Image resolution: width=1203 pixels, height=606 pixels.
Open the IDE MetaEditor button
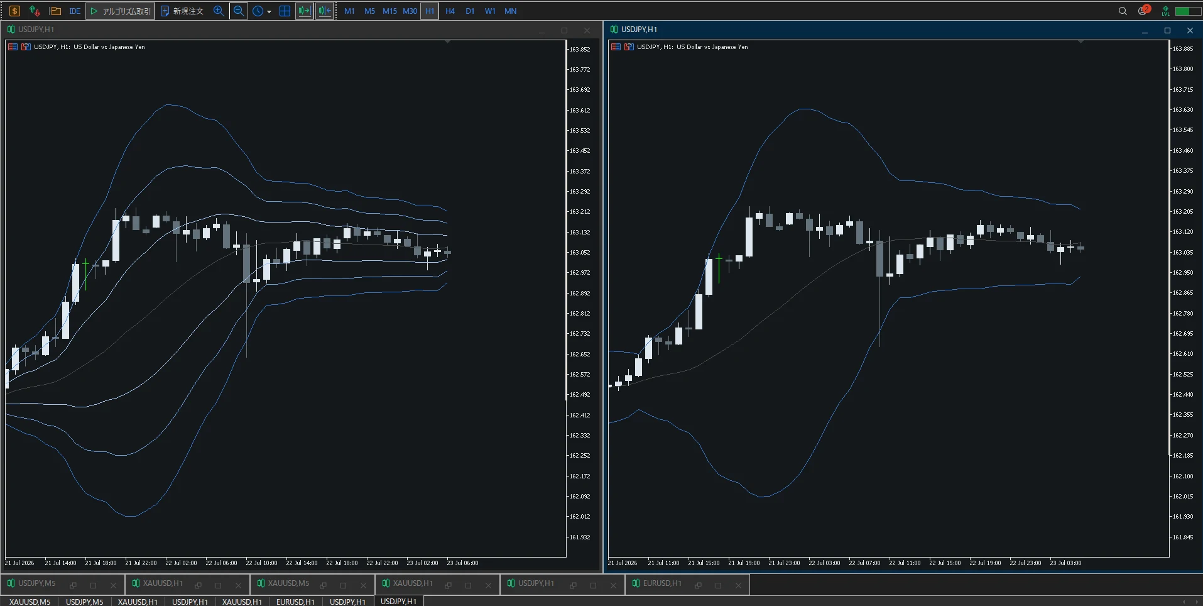(x=75, y=11)
